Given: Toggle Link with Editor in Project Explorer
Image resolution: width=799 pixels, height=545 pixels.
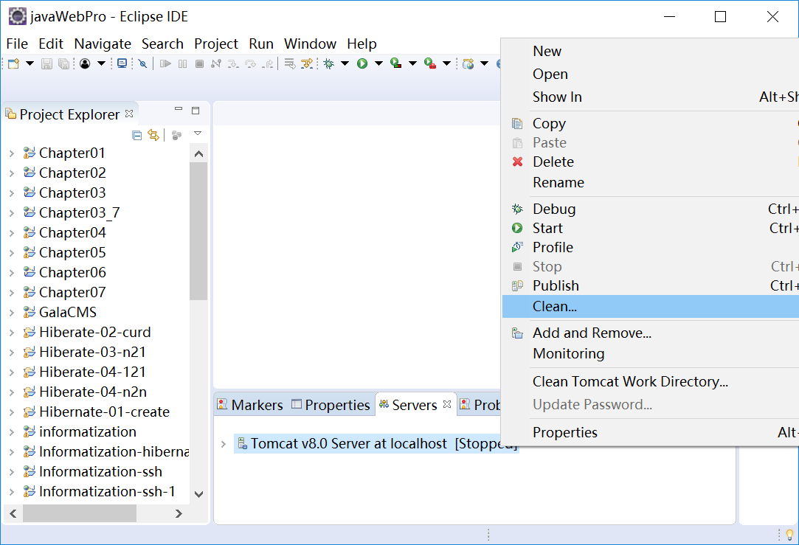Looking at the screenshot, I should (x=153, y=135).
